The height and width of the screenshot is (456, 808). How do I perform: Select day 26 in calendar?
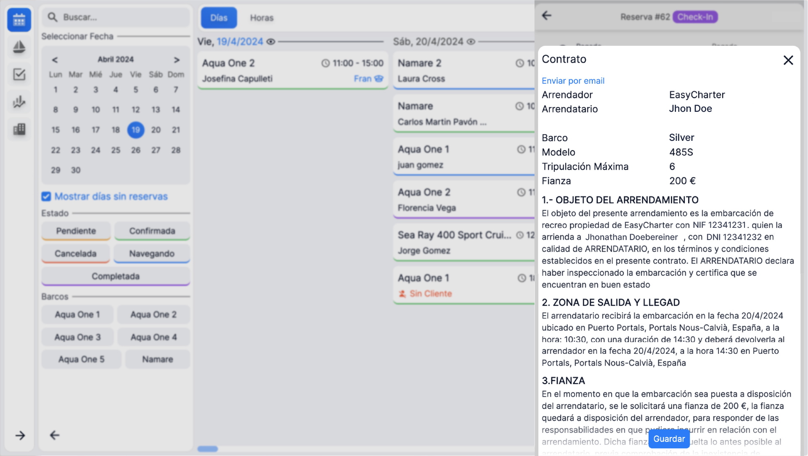135,150
